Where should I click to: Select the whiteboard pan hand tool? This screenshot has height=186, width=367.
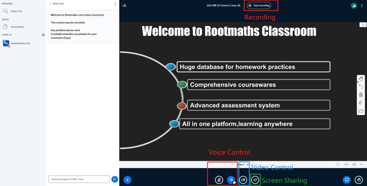click(361, 79)
